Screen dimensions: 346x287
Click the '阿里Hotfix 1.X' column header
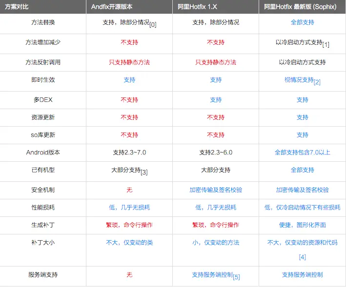pyautogui.click(x=197, y=7)
